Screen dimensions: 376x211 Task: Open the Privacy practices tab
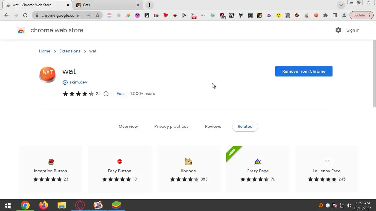tap(171, 126)
